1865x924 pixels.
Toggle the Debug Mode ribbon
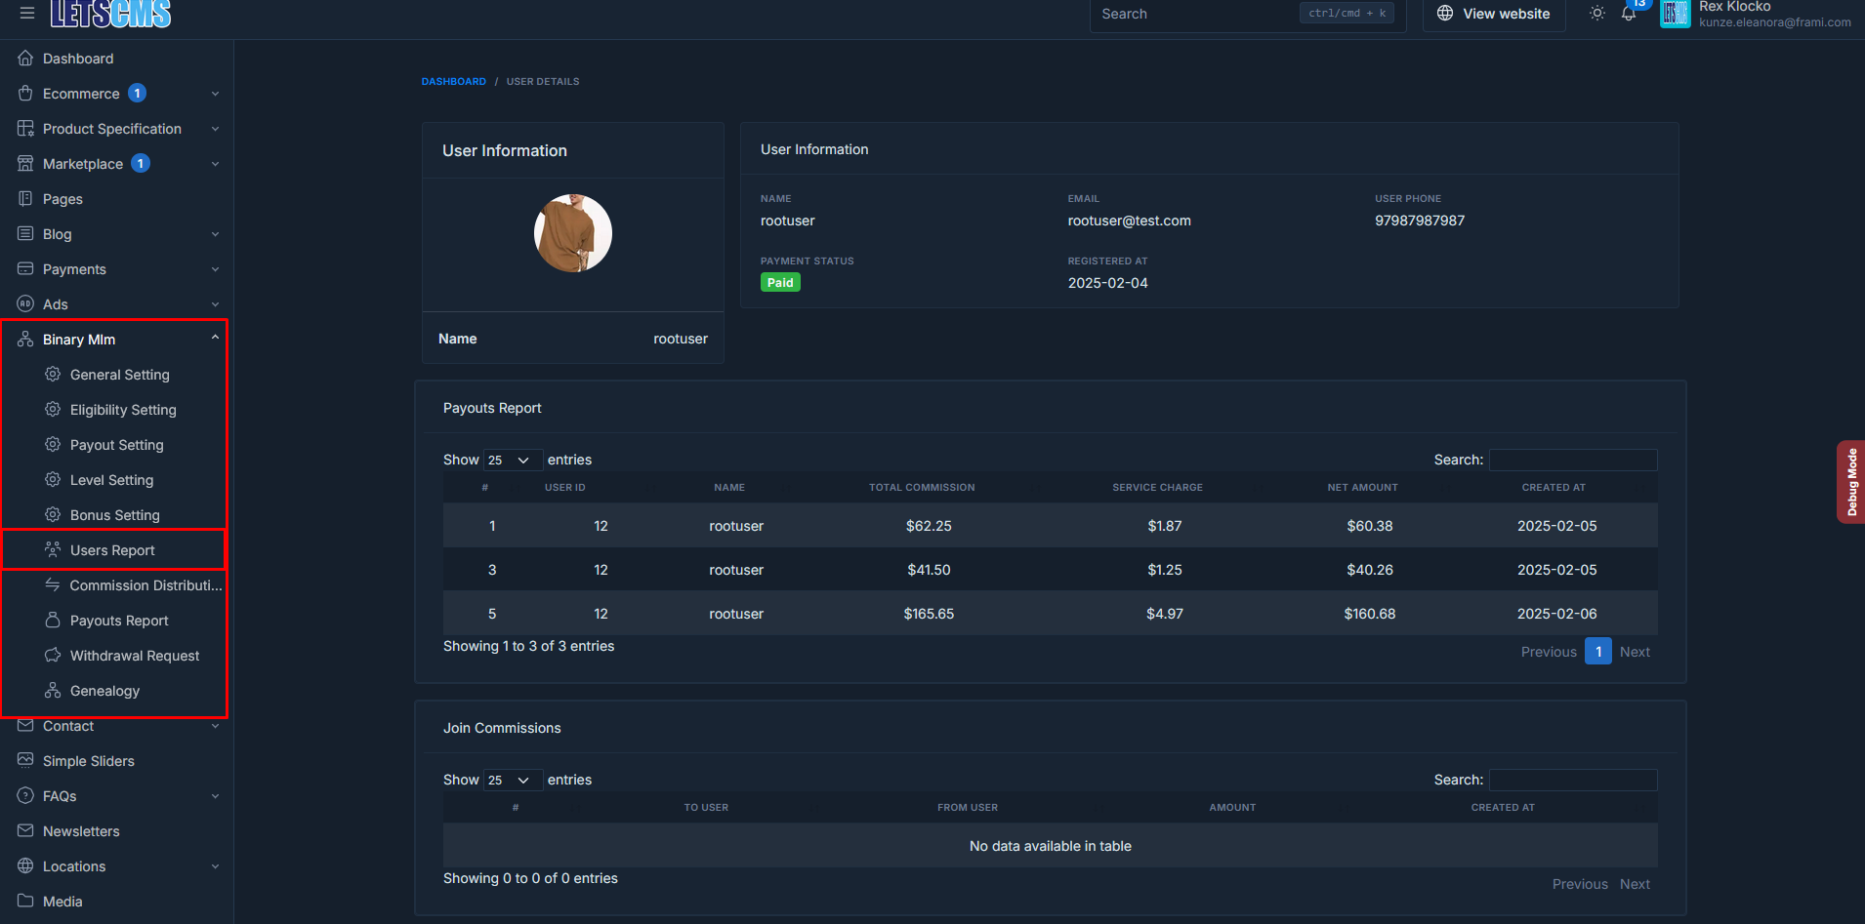click(x=1852, y=480)
